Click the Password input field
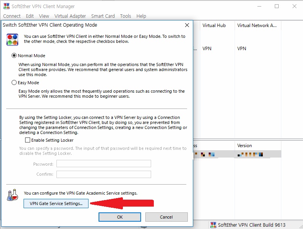 tap(104, 164)
